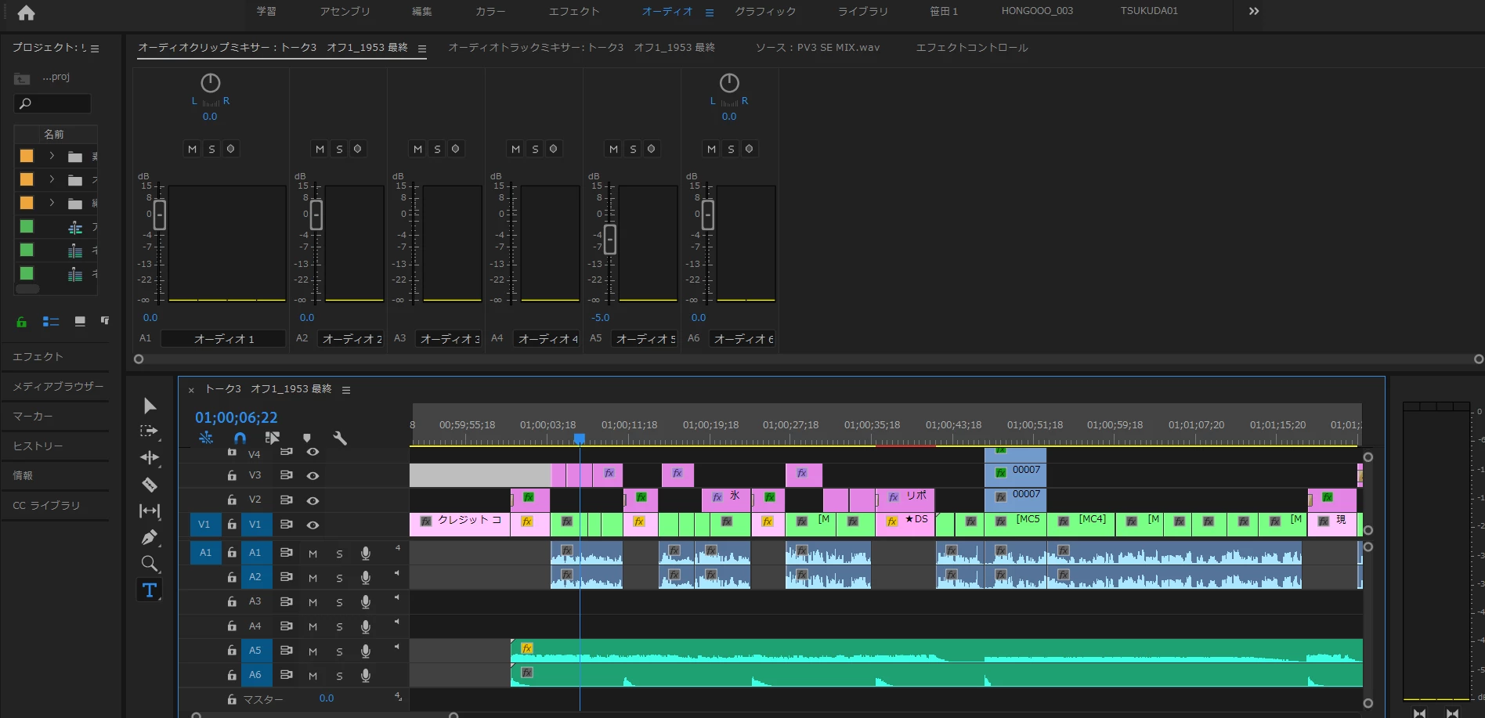This screenshot has height=718, width=1485.
Task: Click source patch A1 in timeline
Action: click(x=205, y=553)
